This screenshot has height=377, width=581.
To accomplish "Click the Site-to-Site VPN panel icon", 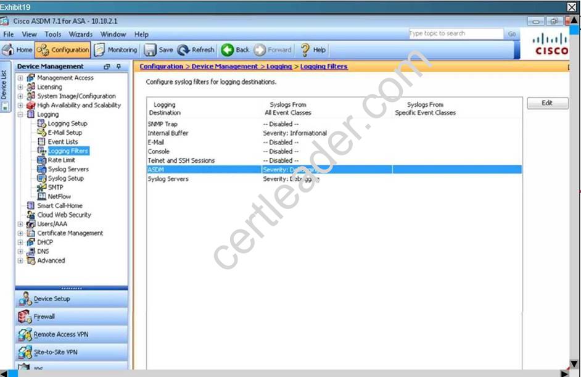I will (x=25, y=352).
